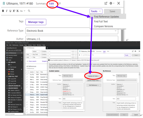Collapse the FIND FULL TEXT section
The width and height of the screenshot is (143, 118).
[x=7, y=76]
